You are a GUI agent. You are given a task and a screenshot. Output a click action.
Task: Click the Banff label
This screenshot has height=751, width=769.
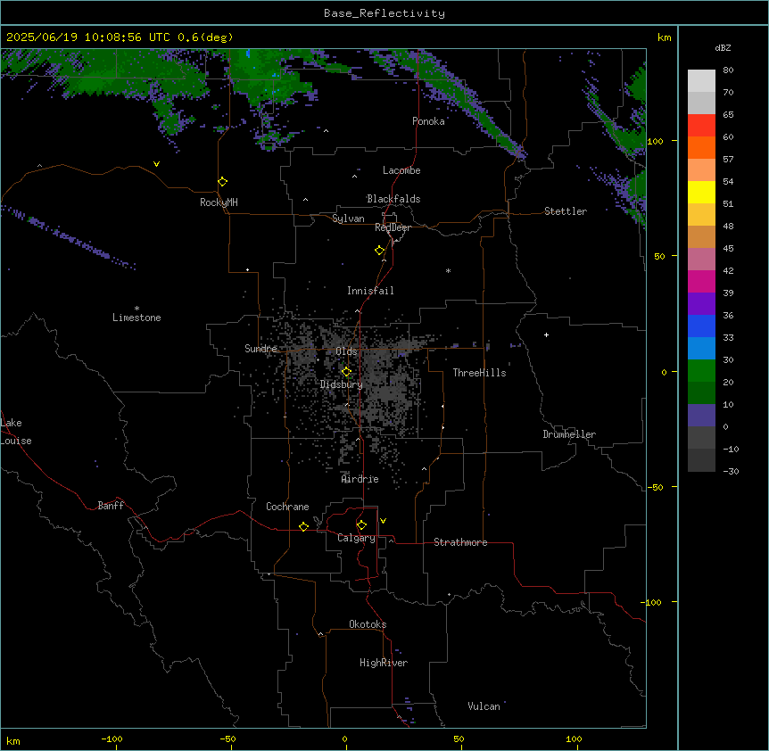pyautogui.click(x=111, y=506)
